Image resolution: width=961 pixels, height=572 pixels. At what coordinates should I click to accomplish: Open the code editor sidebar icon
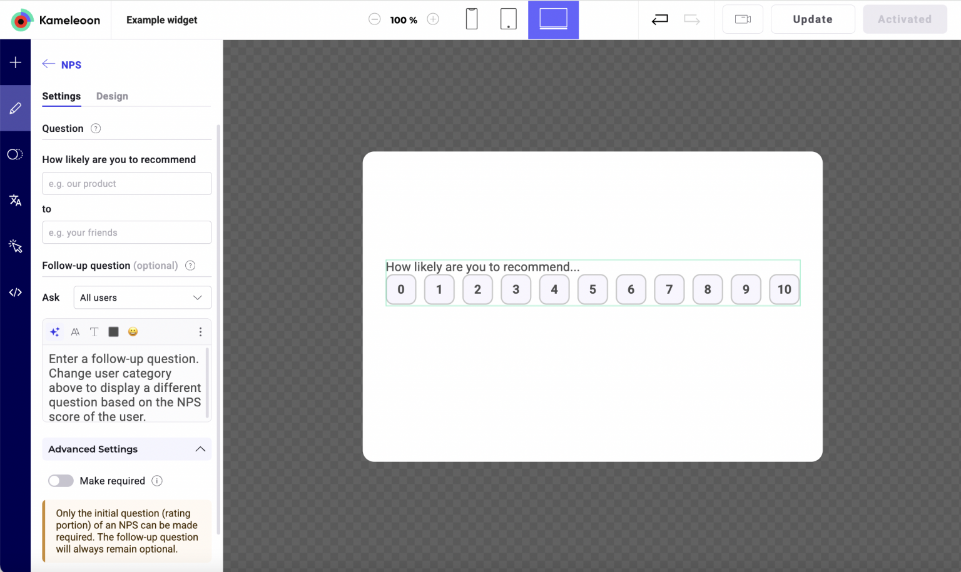click(x=15, y=293)
